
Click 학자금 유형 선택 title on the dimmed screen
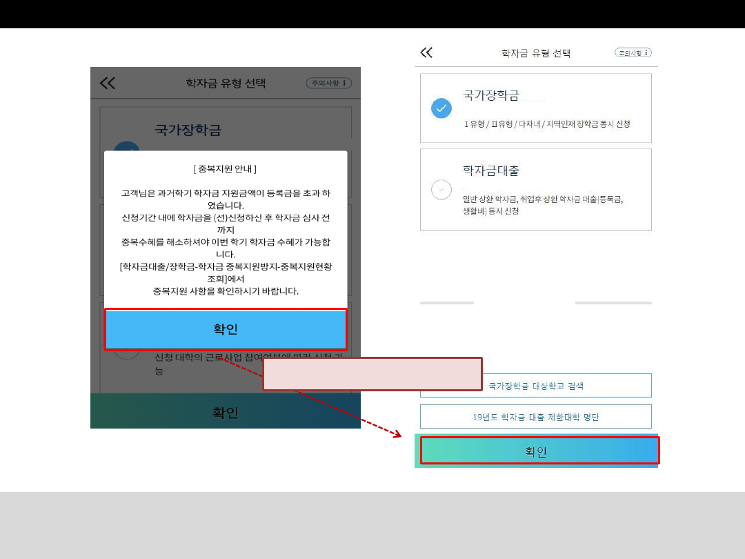tap(226, 84)
